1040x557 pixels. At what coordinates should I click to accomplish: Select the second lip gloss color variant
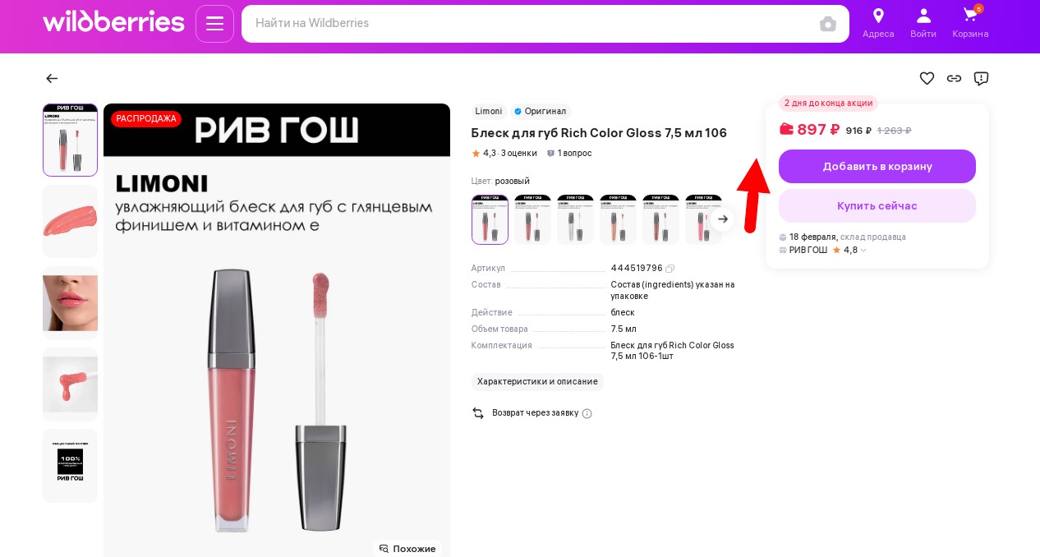[x=532, y=219]
